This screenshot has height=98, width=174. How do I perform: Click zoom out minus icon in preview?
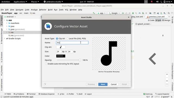[x=167, y=78]
